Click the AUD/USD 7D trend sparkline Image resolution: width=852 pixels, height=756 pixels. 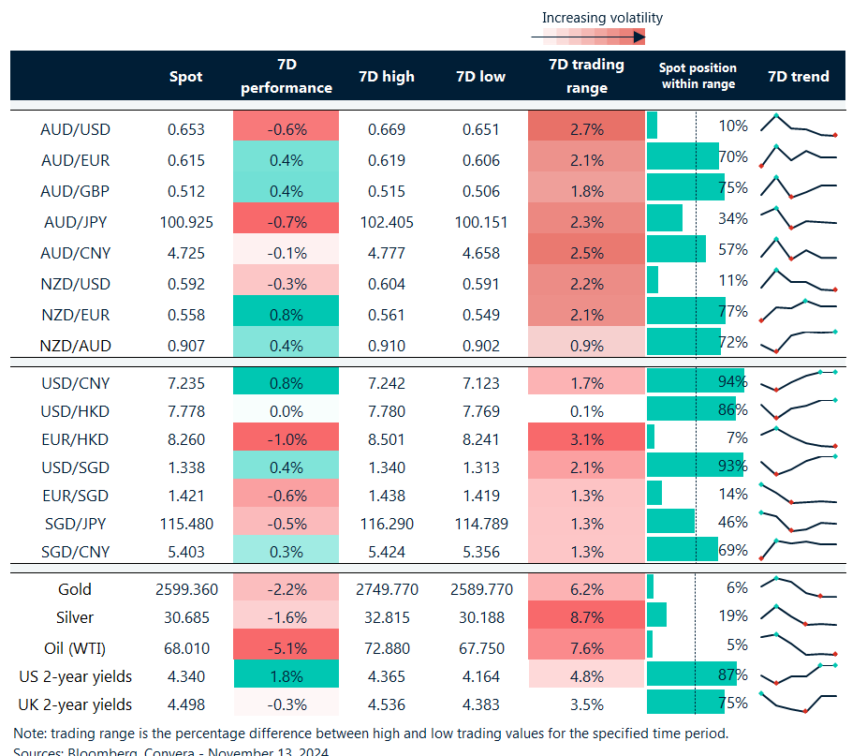(796, 125)
